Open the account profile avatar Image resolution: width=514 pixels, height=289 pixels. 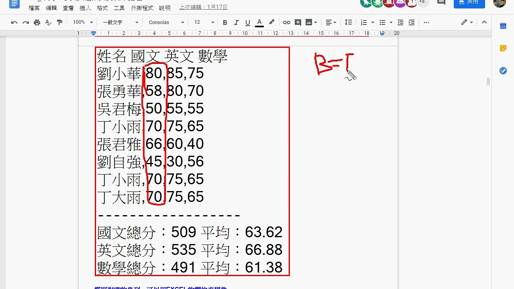point(500,3)
